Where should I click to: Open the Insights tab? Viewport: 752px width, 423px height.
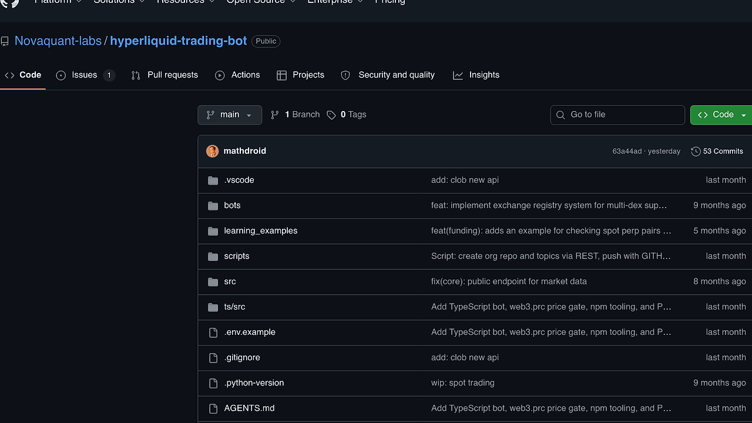pos(476,75)
